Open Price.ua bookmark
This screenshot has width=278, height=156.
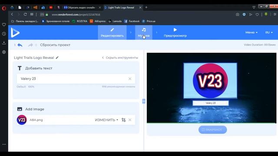pyautogui.click(x=149, y=21)
